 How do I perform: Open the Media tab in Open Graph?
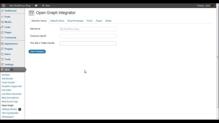(108, 21)
